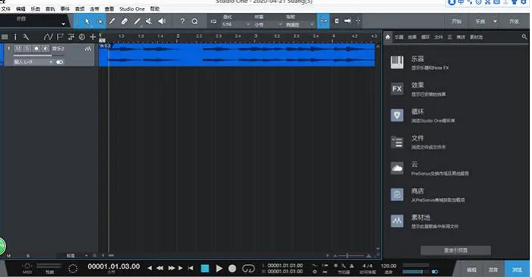
Task: Click the question mark help icon
Action: click(182, 21)
